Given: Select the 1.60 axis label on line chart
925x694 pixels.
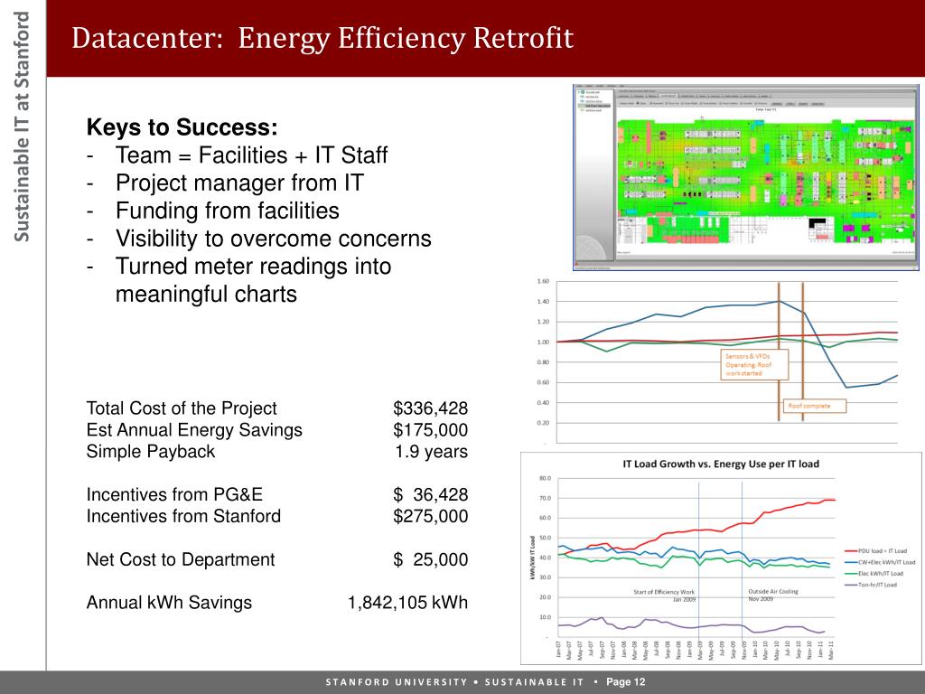Looking at the screenshot, I should (x=543, y=282).
